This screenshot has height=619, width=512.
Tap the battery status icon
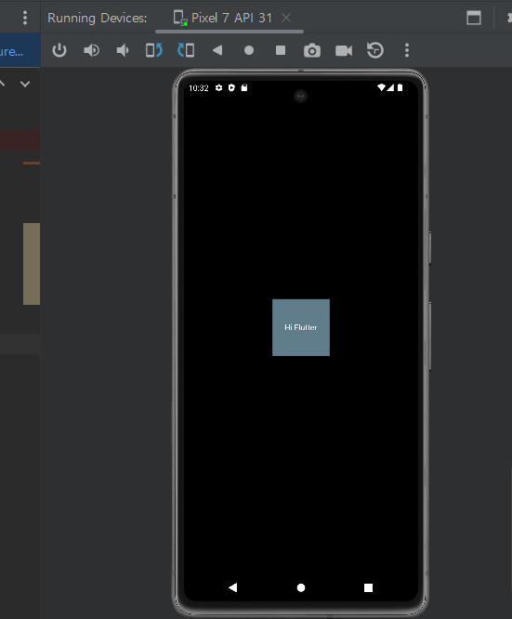click(400, 87)
